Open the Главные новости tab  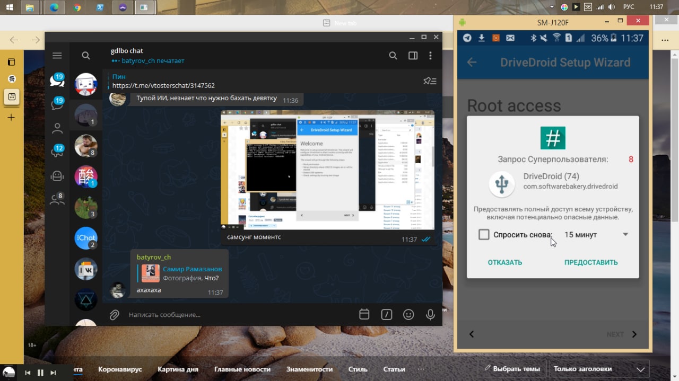pyautogui.click(x=242, y=369)
